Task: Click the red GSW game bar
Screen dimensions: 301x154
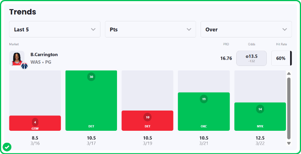Action: [x=35, y=123]
